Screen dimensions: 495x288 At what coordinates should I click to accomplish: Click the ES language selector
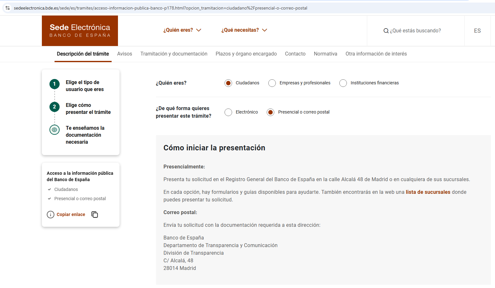477,30
